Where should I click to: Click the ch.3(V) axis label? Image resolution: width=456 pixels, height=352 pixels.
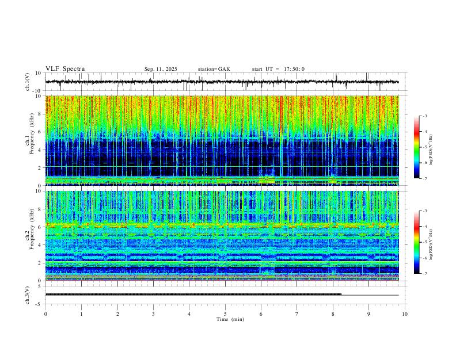(28, 295)
